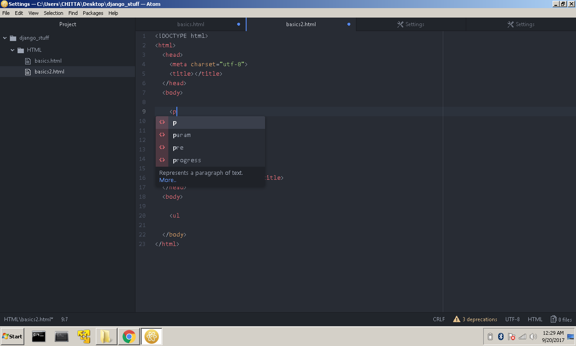Click the tag icon beside 'progress' suggestion
Image resolution: width=576 pixels, height=346 pixels.
click(162, 160)
